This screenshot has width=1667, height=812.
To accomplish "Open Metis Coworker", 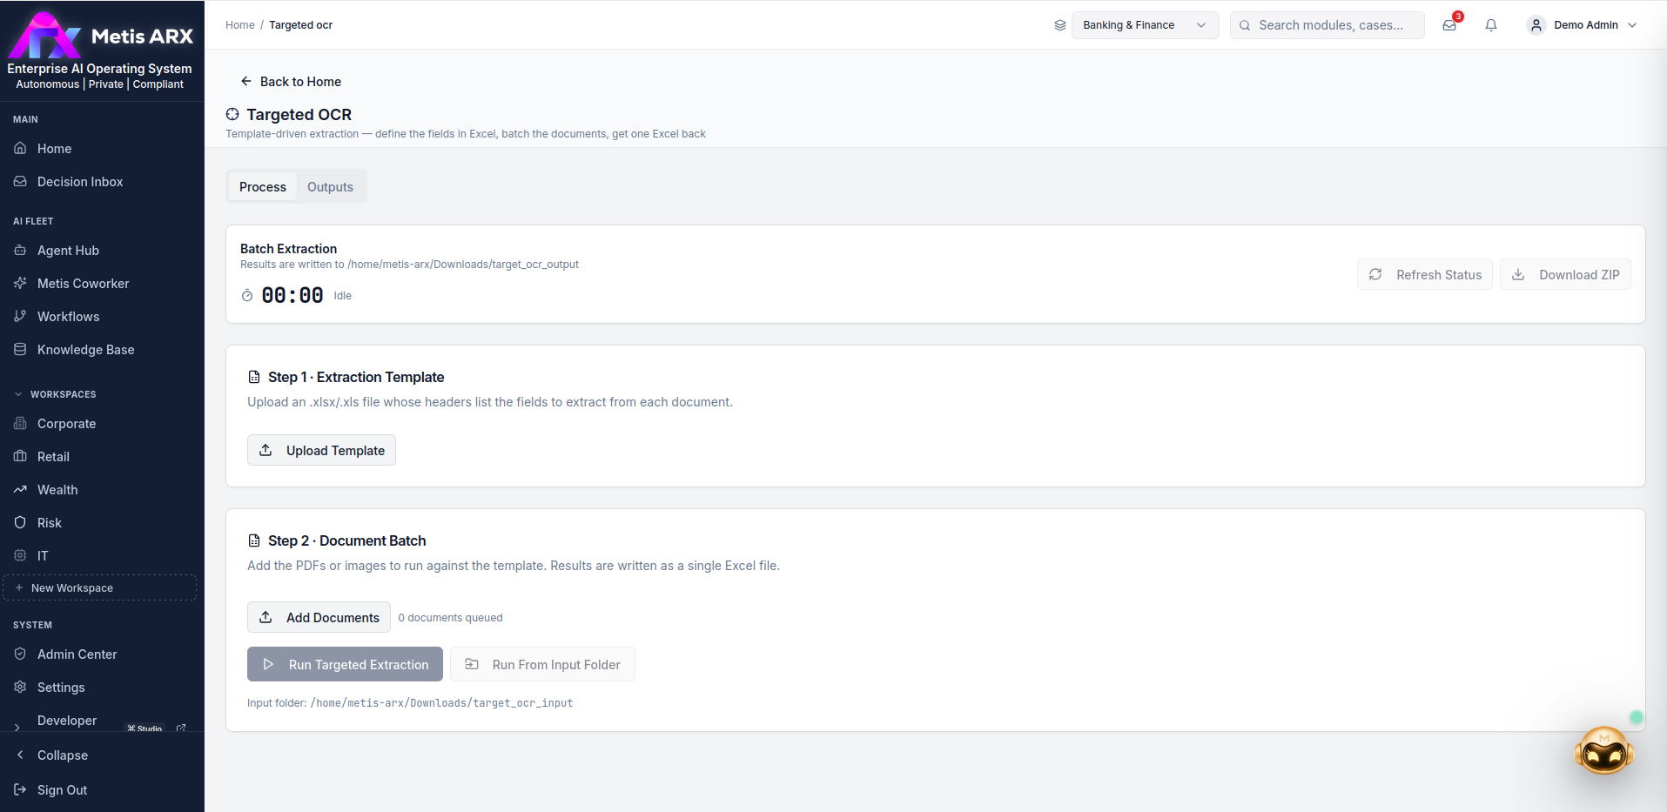I will (102, 284).
